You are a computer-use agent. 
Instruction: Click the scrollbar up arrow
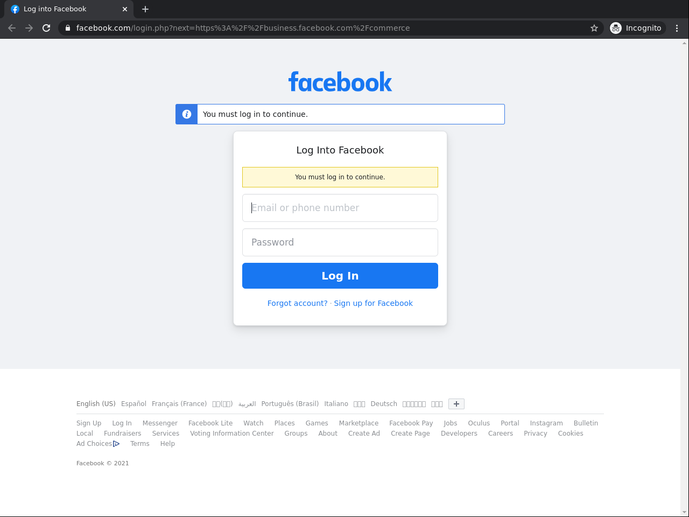point(685,43)
